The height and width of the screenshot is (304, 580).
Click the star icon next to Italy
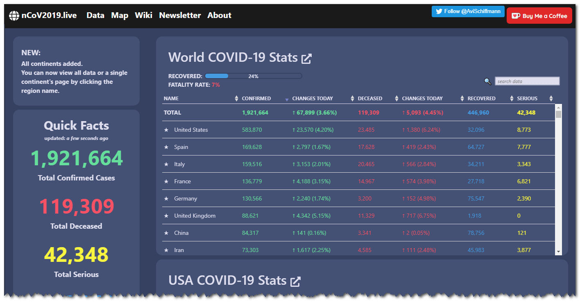coord(166,164)
